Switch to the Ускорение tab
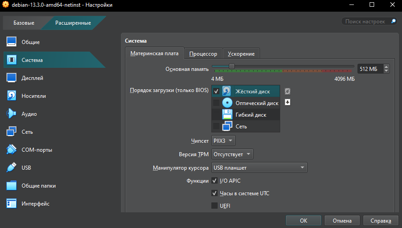Screen dimensions: 402x228 [241, 54]
